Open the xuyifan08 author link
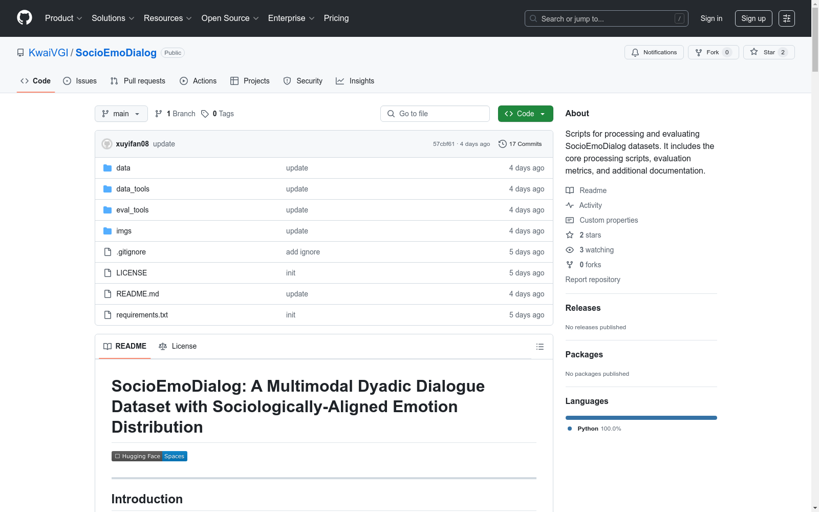 pyautogui.click(x=133, y=144)
